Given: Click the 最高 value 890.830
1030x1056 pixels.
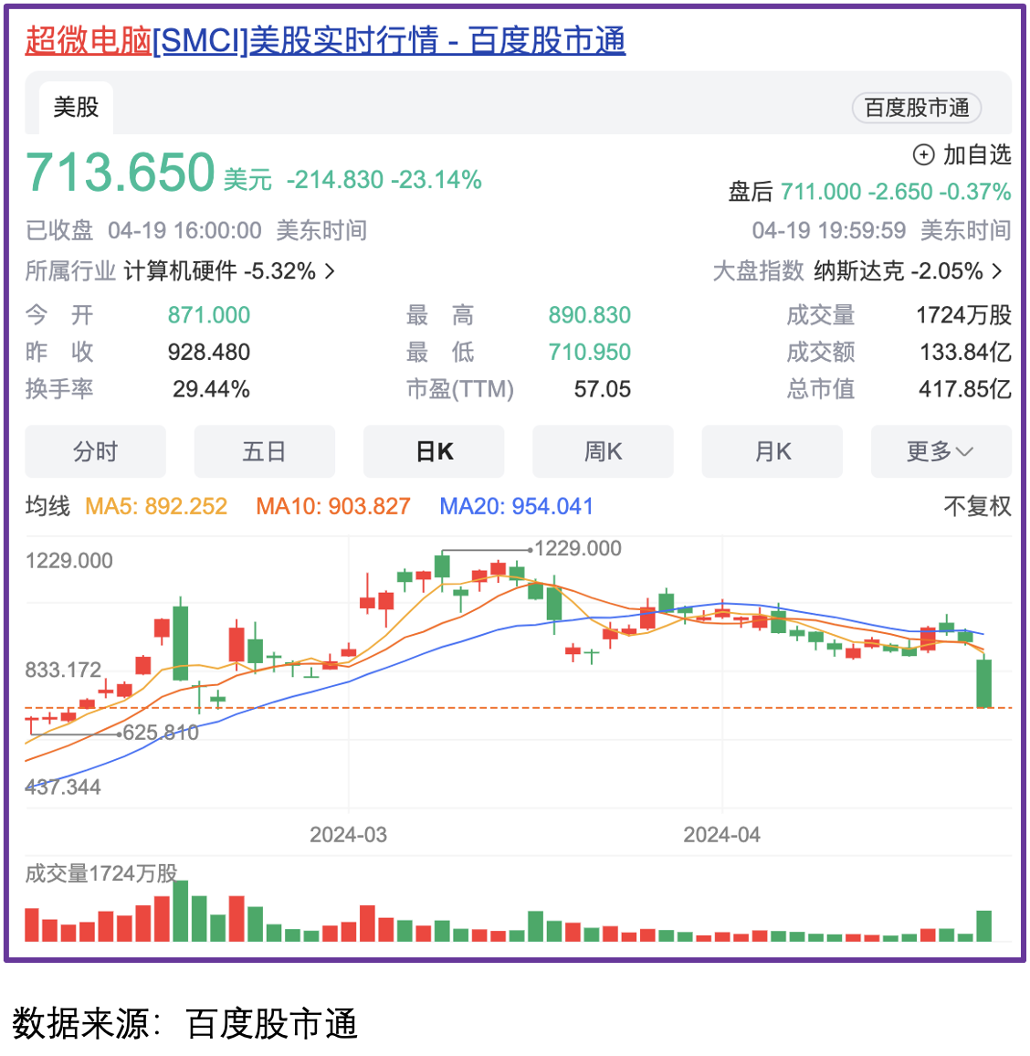Looking at the screenshot, I should point(590,314).
